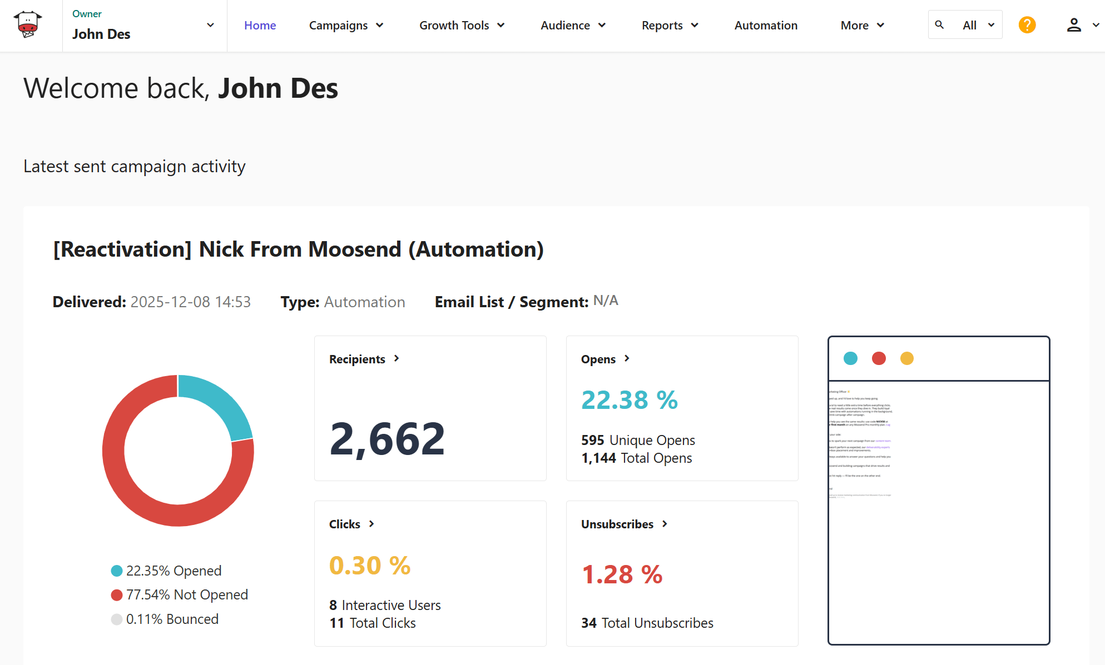This screenshot has width=1105, height=665.
Task: Expand the Campaigns dropdown menu
Action: pos(346,25)
